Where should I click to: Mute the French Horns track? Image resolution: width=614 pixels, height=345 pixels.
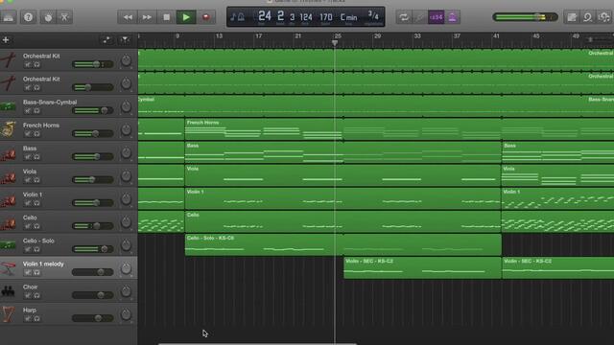(28, 134)
